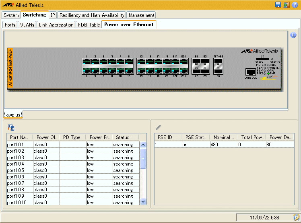Open the IP tab
The image size is (301, 223).
(53, 15)
